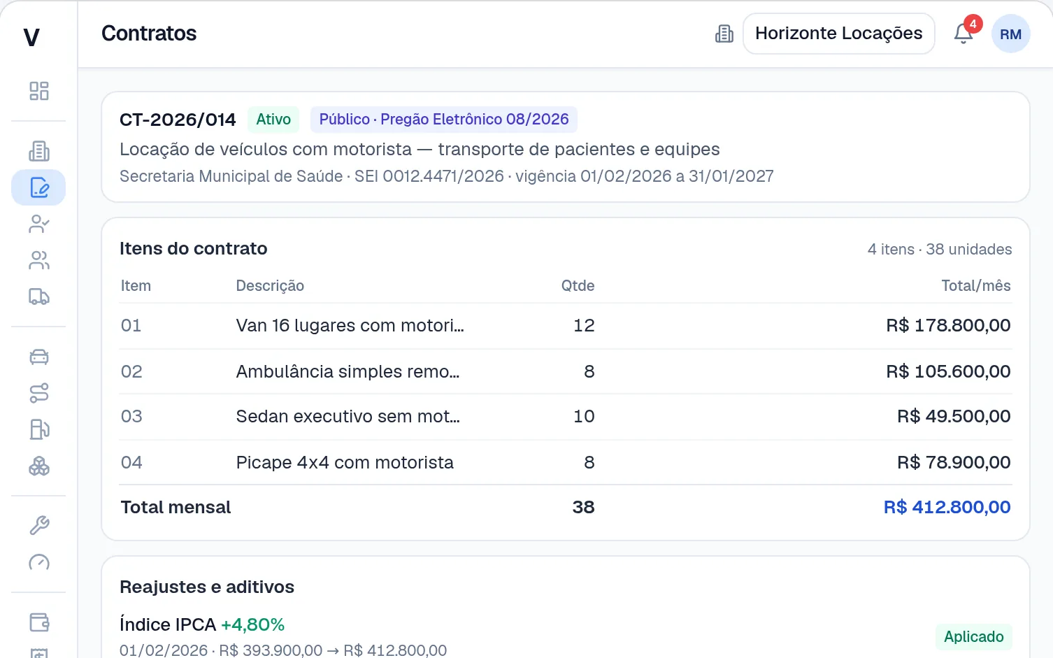Open the wrench maintenance icon in sidebar
The image size is (1053, 658).
pos(38,526)
